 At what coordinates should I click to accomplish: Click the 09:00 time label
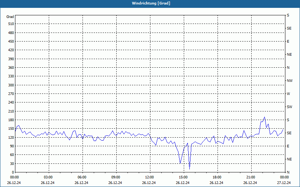(x=116, y=177)
